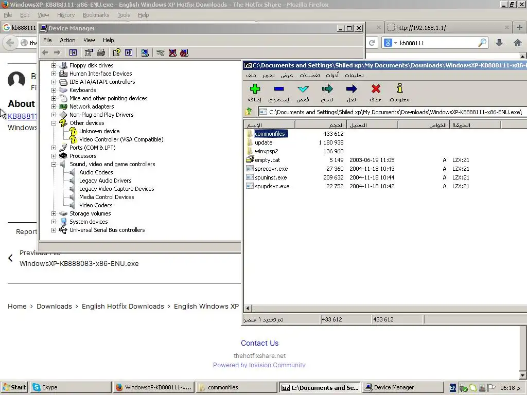Expand the Floppy disk drives node
527x395 pixels.
[x=54, y=65]
